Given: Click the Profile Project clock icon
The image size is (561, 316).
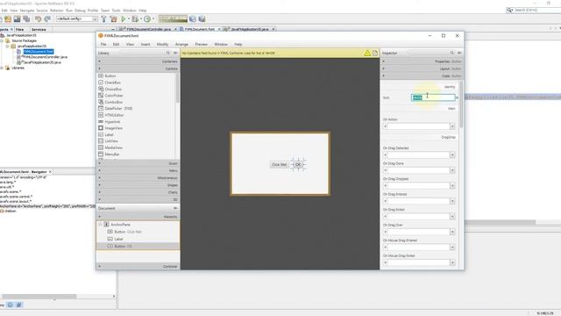Looking at the screenshot, I should (147, 18).
